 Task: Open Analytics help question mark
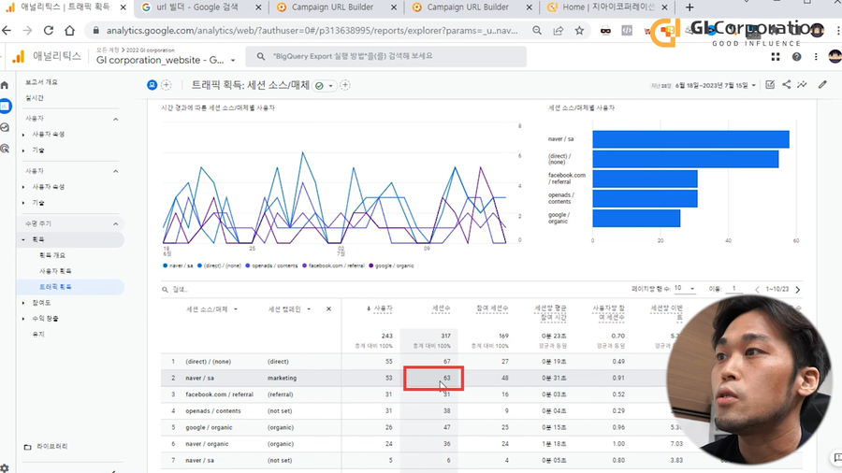(796, 56)
